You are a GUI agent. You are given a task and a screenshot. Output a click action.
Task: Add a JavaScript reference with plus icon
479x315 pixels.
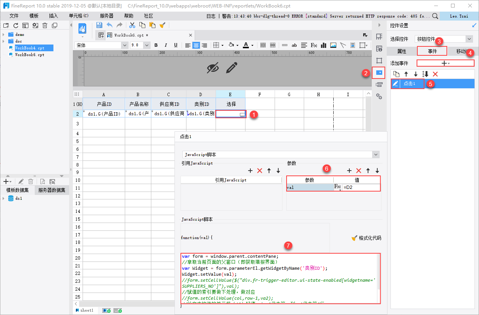pos(251,171)
